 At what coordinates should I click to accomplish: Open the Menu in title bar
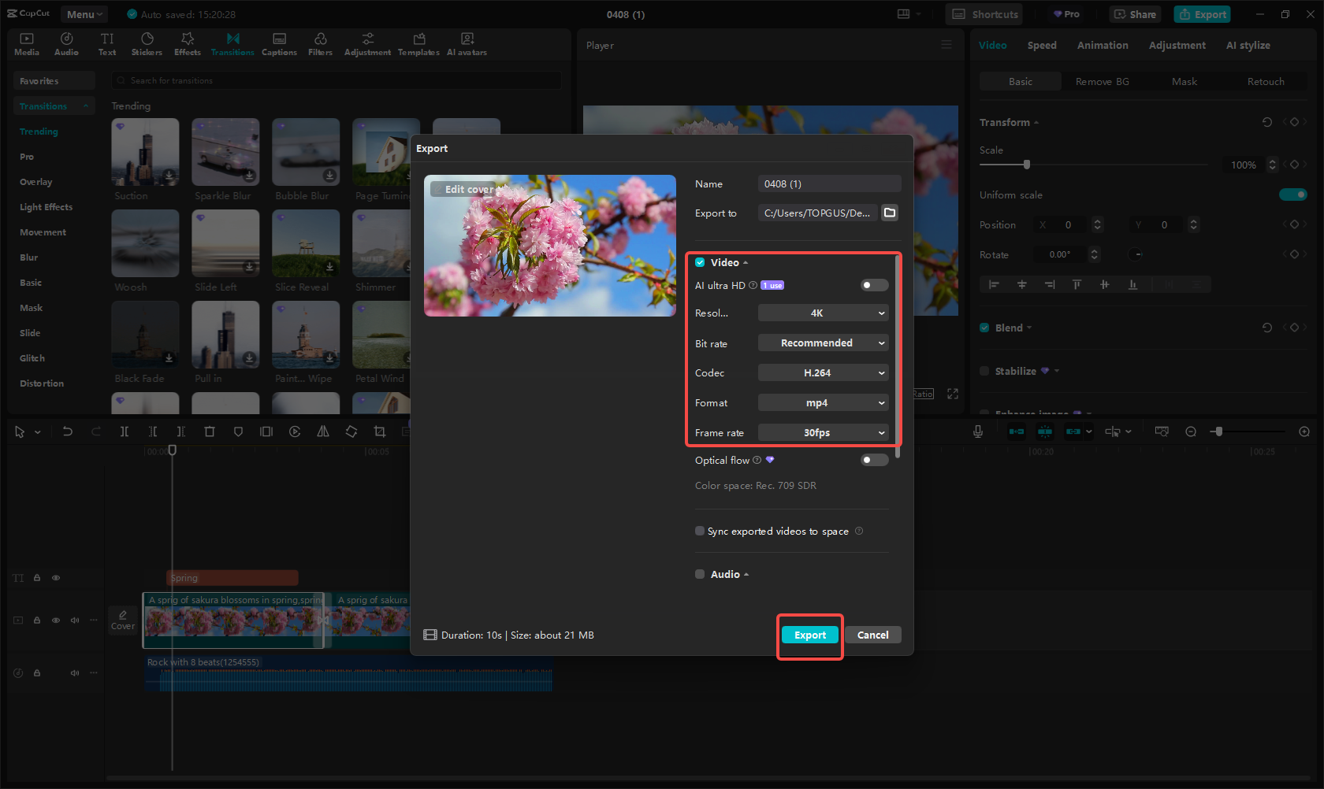click(x=84, y=14)
